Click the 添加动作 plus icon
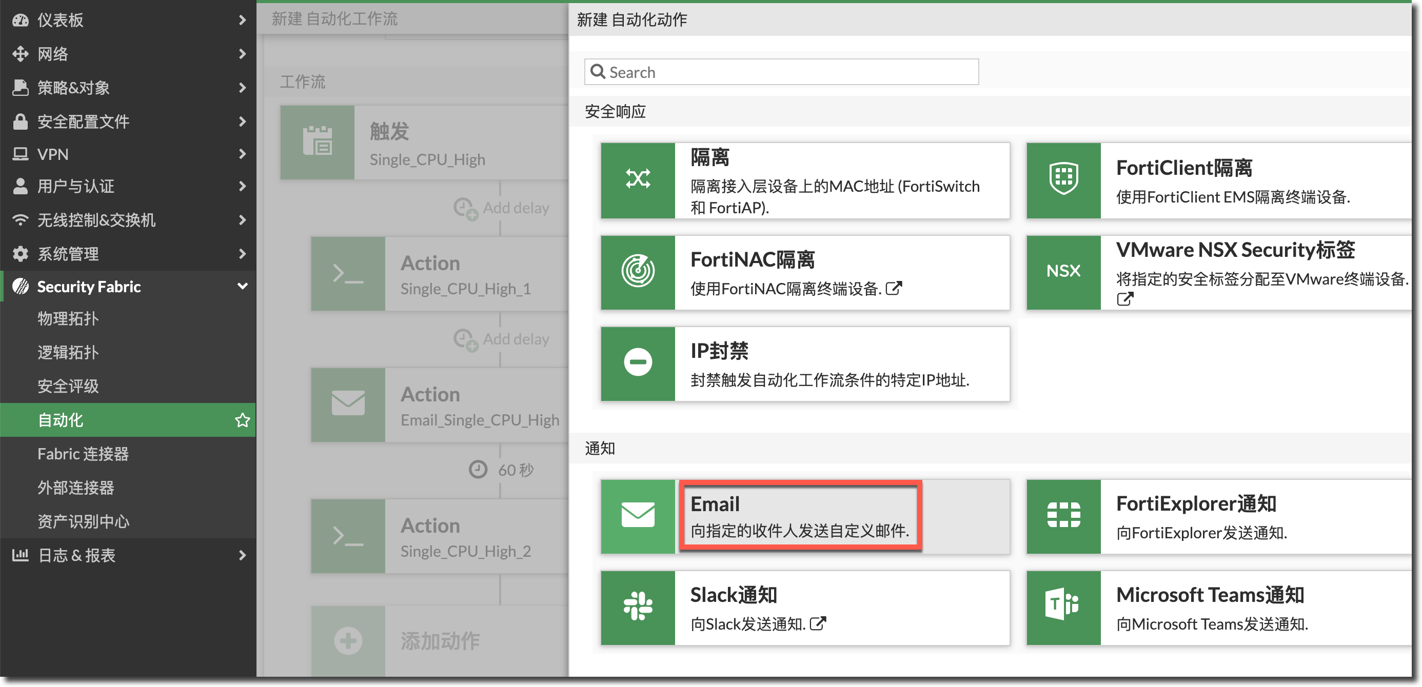Image resolution: width=1422 pixels, height=687 pixels. pyautogui.click(x=348, y=641)
